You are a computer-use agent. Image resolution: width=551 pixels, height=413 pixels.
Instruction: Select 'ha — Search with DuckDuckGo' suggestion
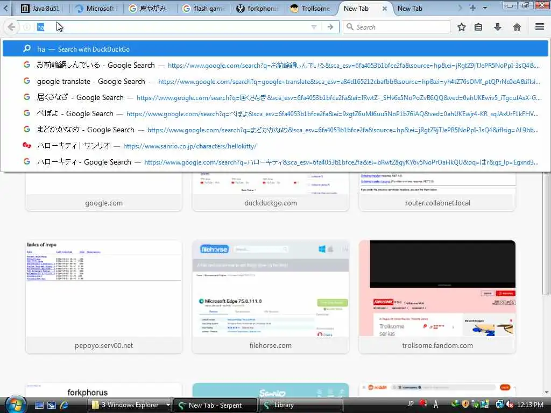coord(275,49)
